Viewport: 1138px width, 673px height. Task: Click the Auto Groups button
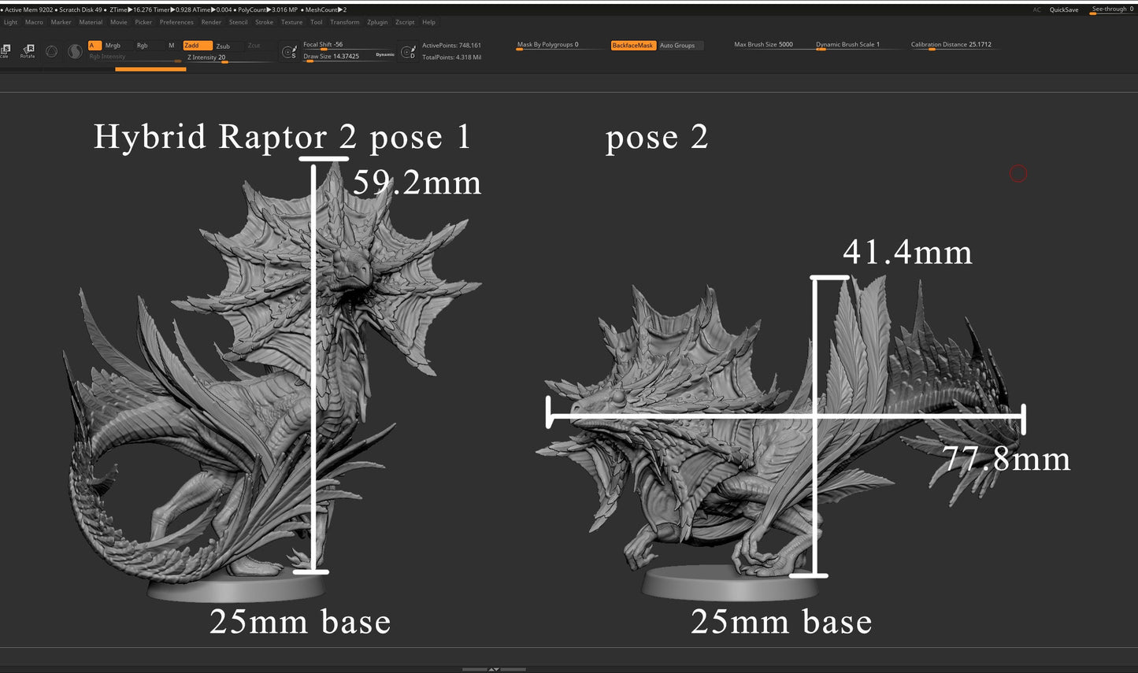(677, 46)
